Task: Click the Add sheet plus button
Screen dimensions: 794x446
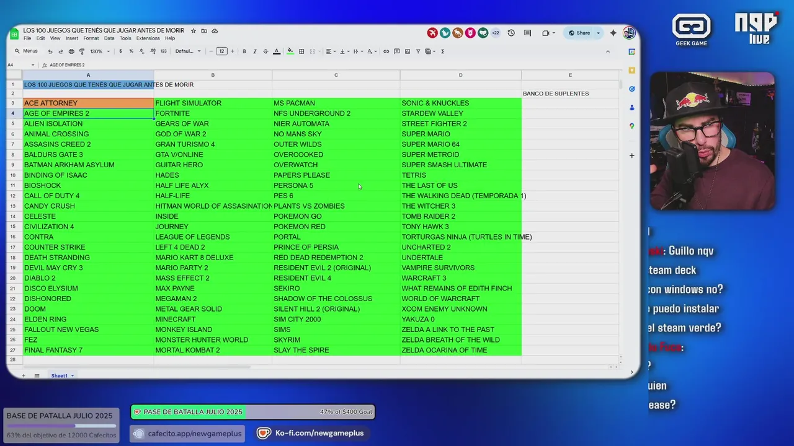Action: click(24, 376)
